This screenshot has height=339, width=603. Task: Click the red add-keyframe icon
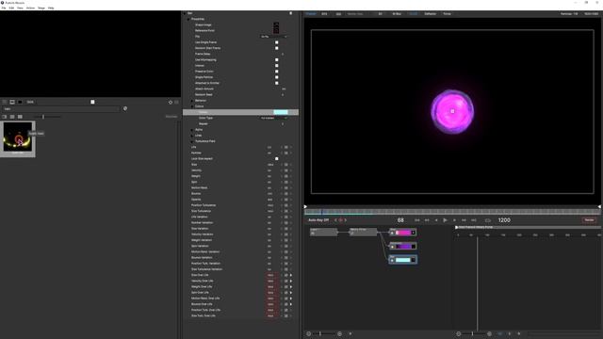340,220
